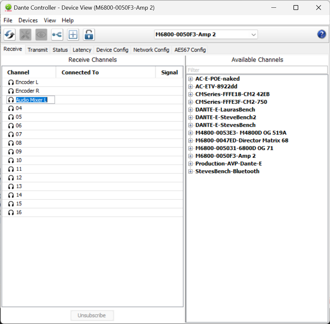Select DANTE-E-LaurasBench in Available Channels

225,110
